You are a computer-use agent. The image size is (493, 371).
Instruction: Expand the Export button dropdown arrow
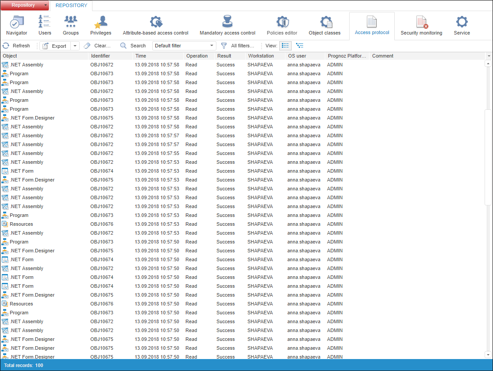(75, 46)
